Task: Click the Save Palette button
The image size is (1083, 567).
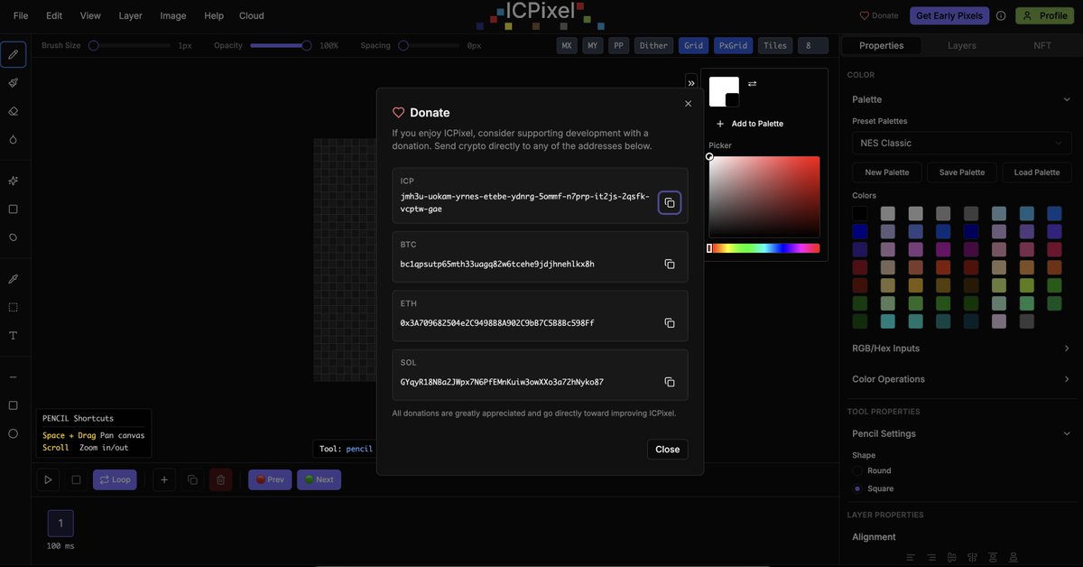Action: coord(961,171)
